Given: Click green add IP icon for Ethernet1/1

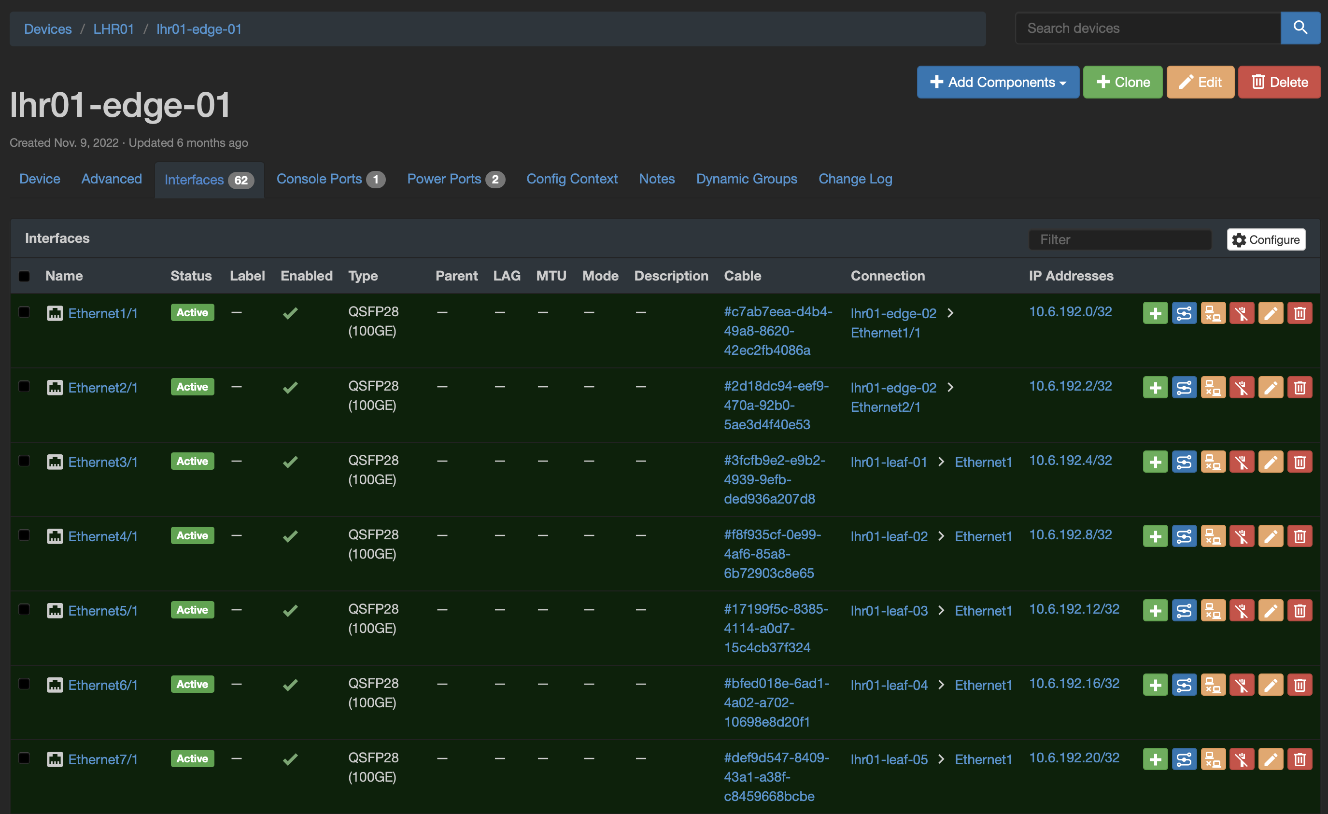Looking at the screenshot, I should click(1155, 313).
